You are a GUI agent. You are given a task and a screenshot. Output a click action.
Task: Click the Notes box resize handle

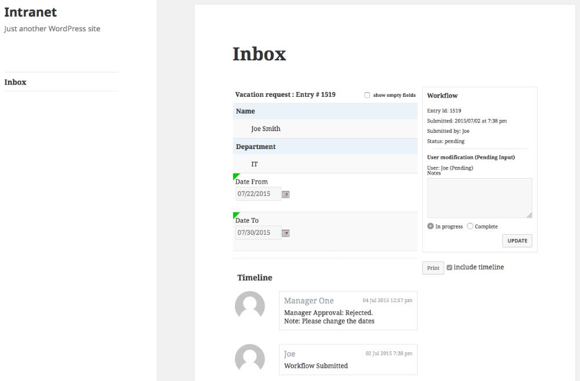(529, 215)
